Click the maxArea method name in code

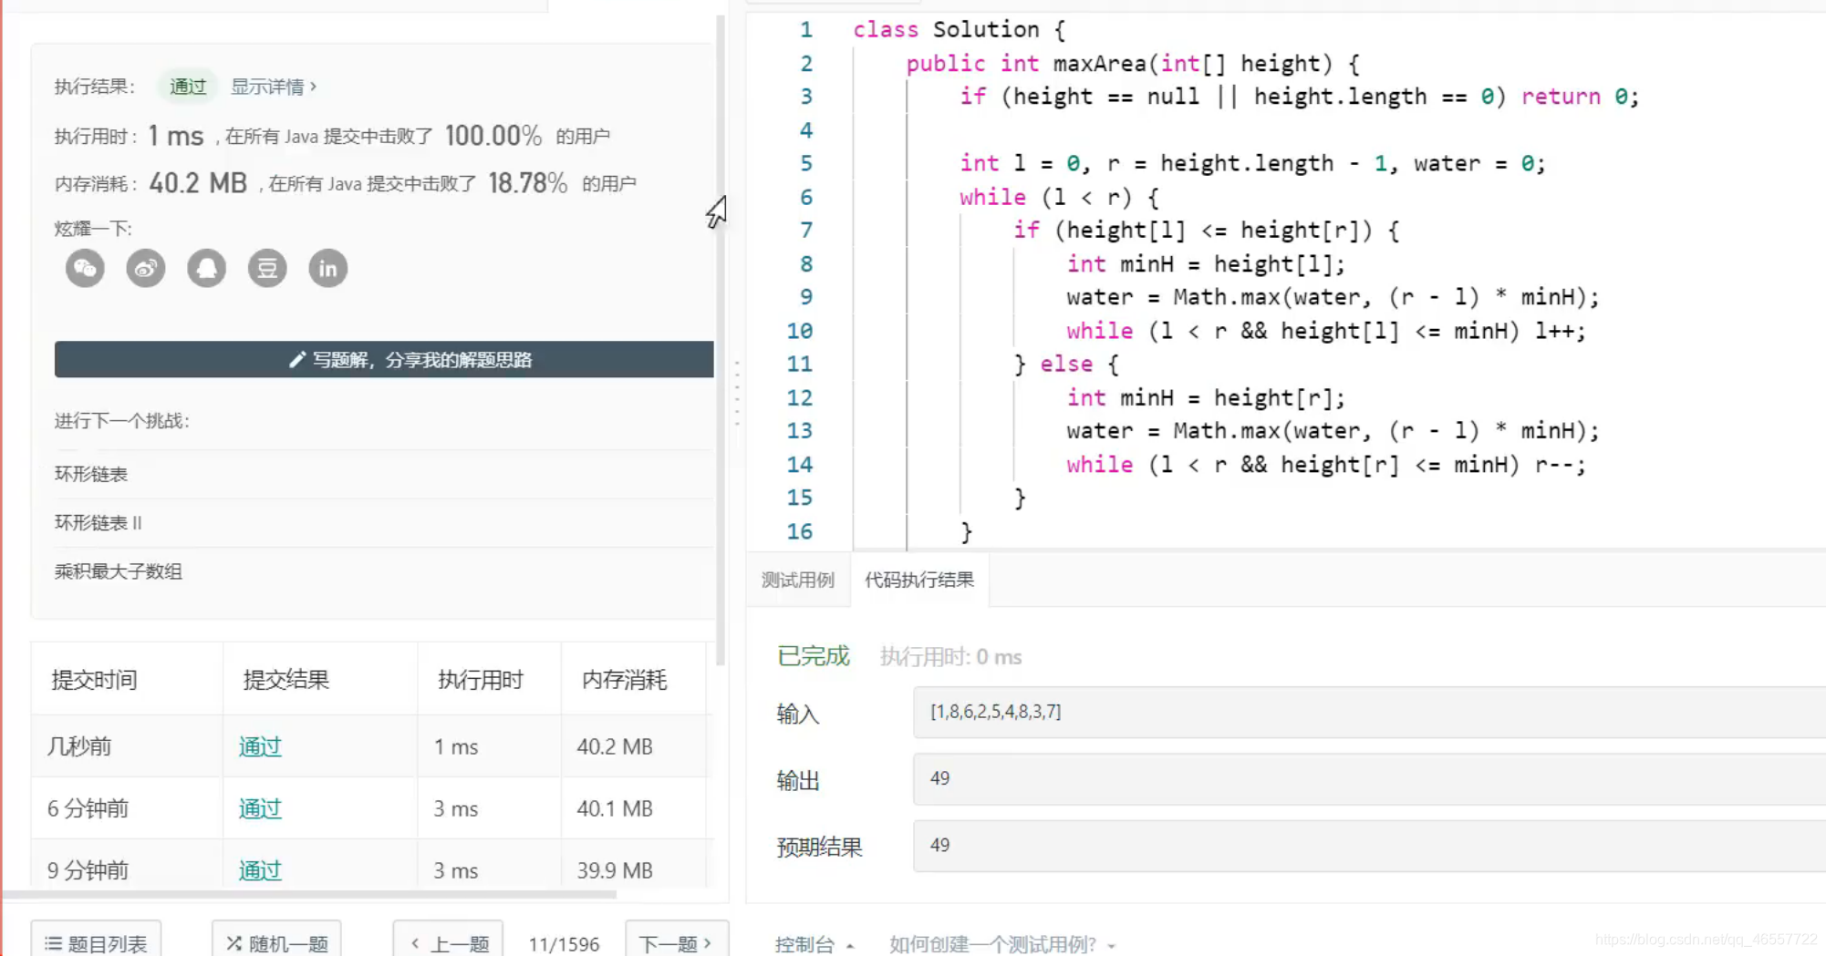[x=1099, y=63]
